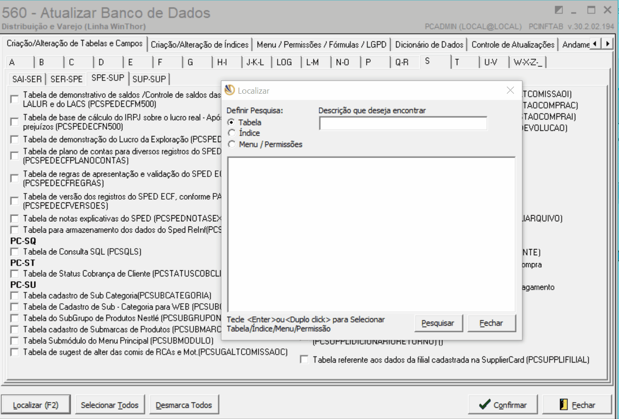Check Tabela de Status Cobrança de Cliente

click(15, 274)
